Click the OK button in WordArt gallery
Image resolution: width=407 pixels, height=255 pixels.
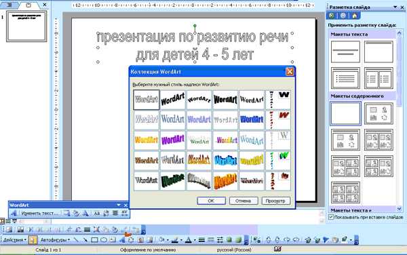pyautogui.click(x=211, y=201)
